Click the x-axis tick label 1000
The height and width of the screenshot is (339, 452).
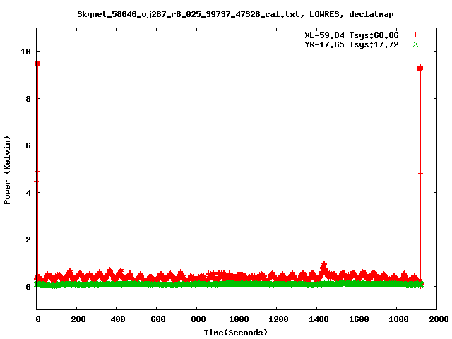239,319
